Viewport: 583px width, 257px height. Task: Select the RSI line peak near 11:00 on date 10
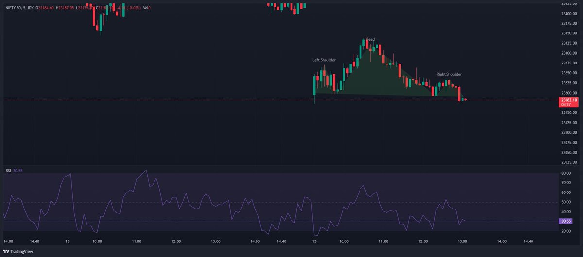[x=145, y=171]
